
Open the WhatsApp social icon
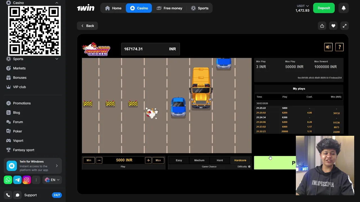pyautogui.click(x=8, y=180)
